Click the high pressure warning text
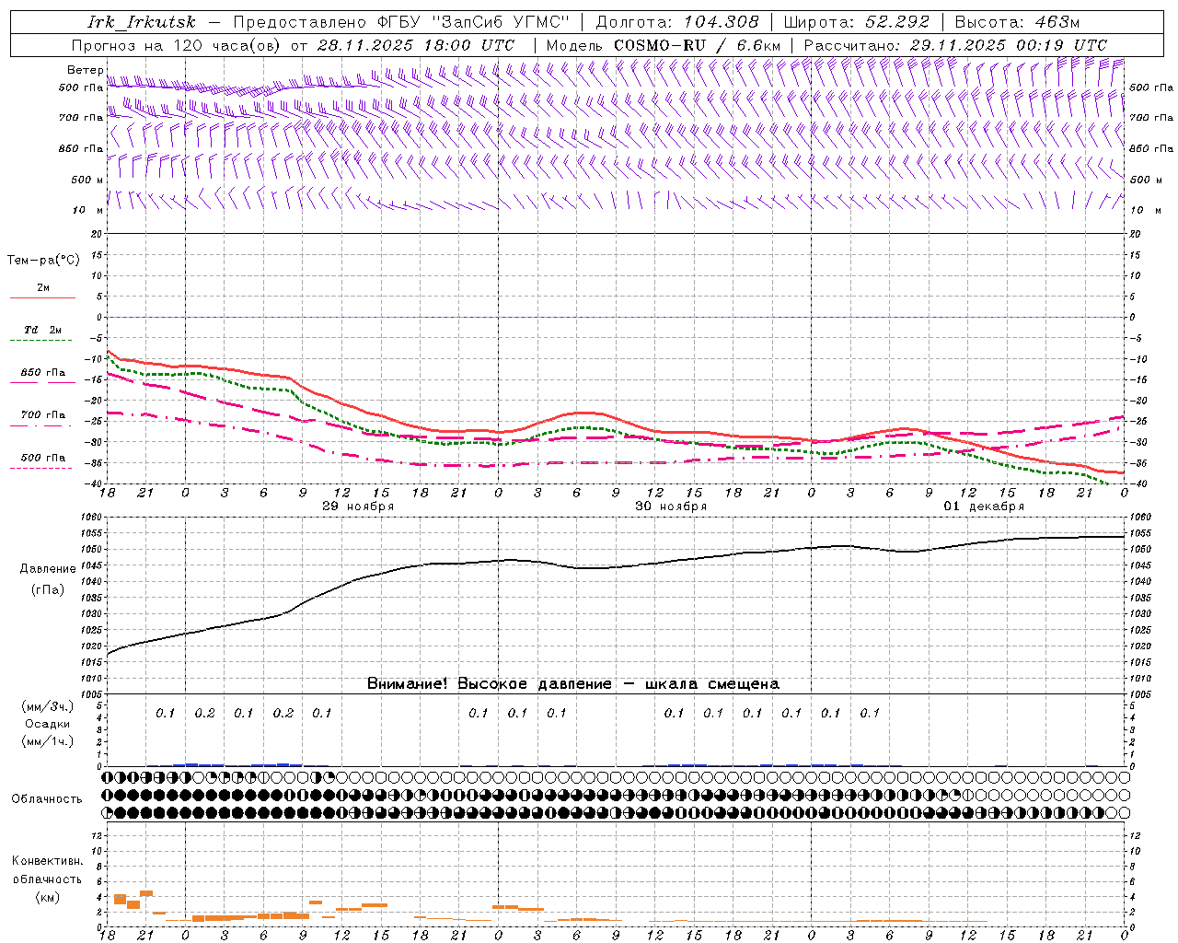1178x943 pixels. point(572,683)
